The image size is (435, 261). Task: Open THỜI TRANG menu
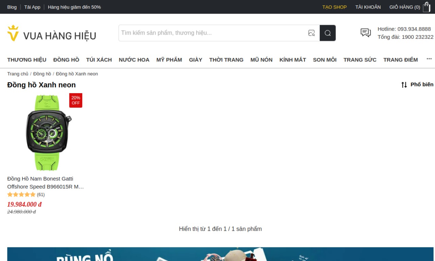226,60
